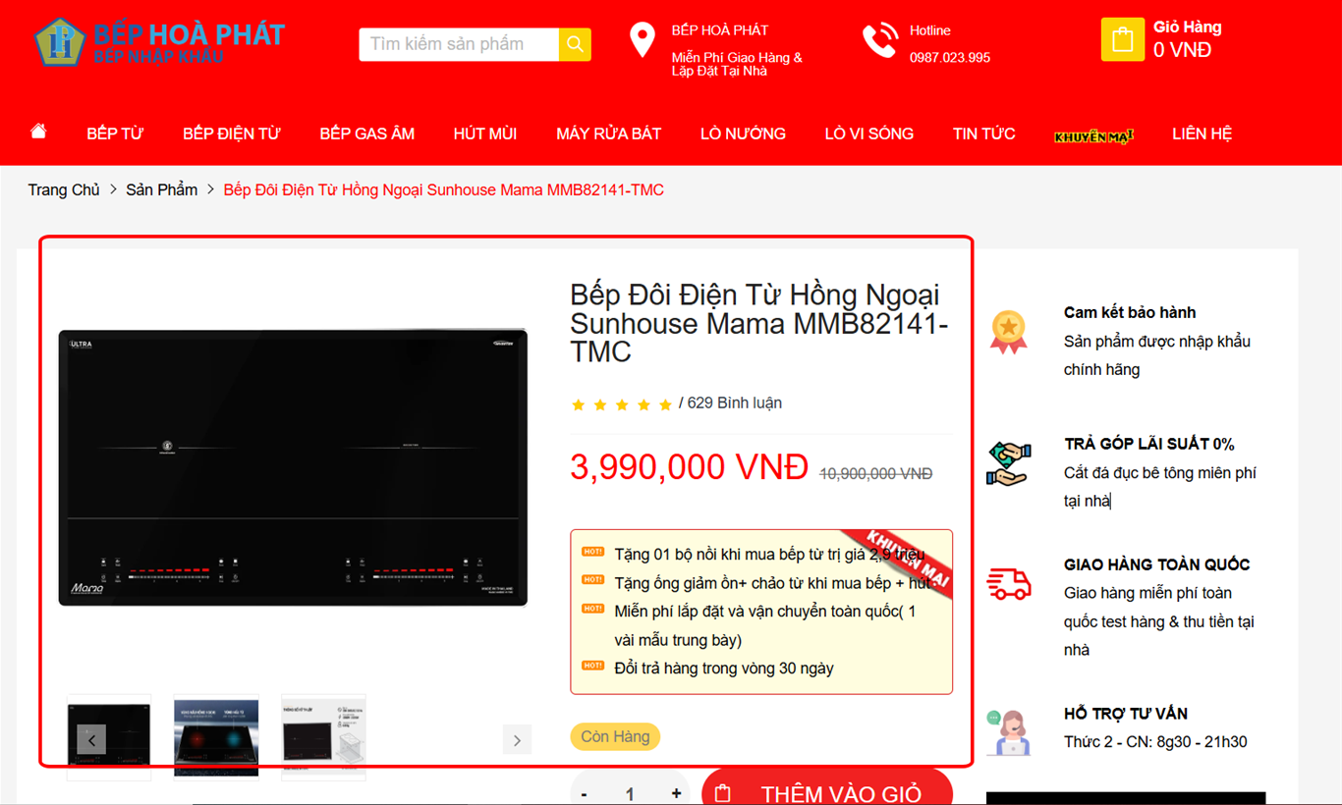
Task: Show next thumbnail with right arrow
Action: pyautogui.click(x=517, y=740)
